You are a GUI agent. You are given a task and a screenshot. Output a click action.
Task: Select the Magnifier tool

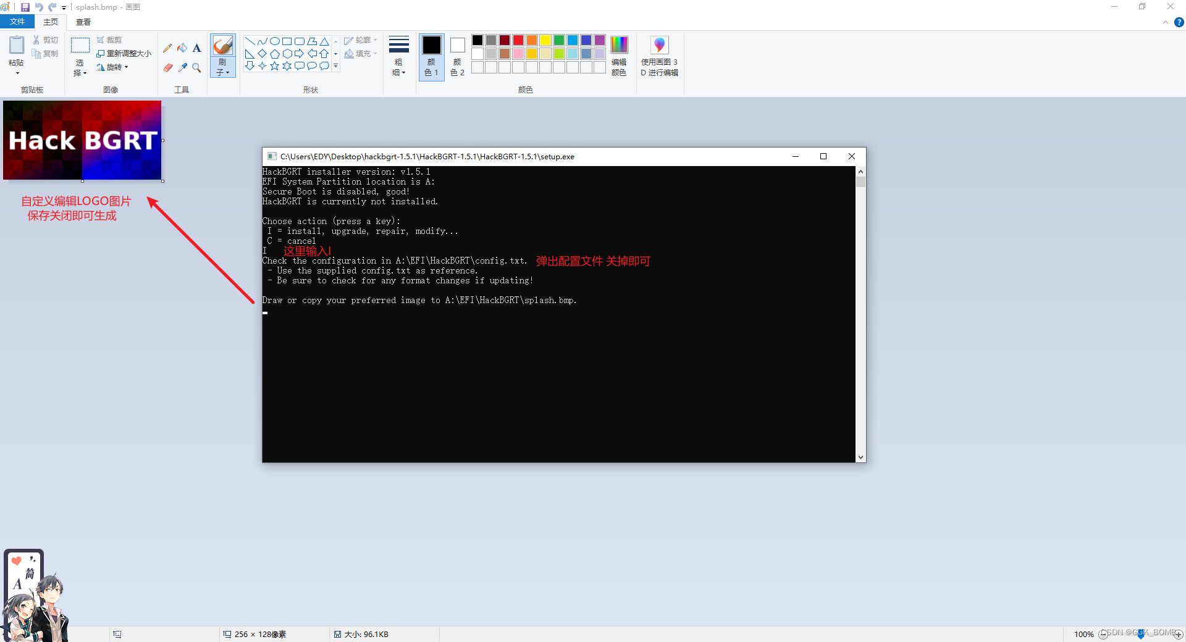point(197,68)
